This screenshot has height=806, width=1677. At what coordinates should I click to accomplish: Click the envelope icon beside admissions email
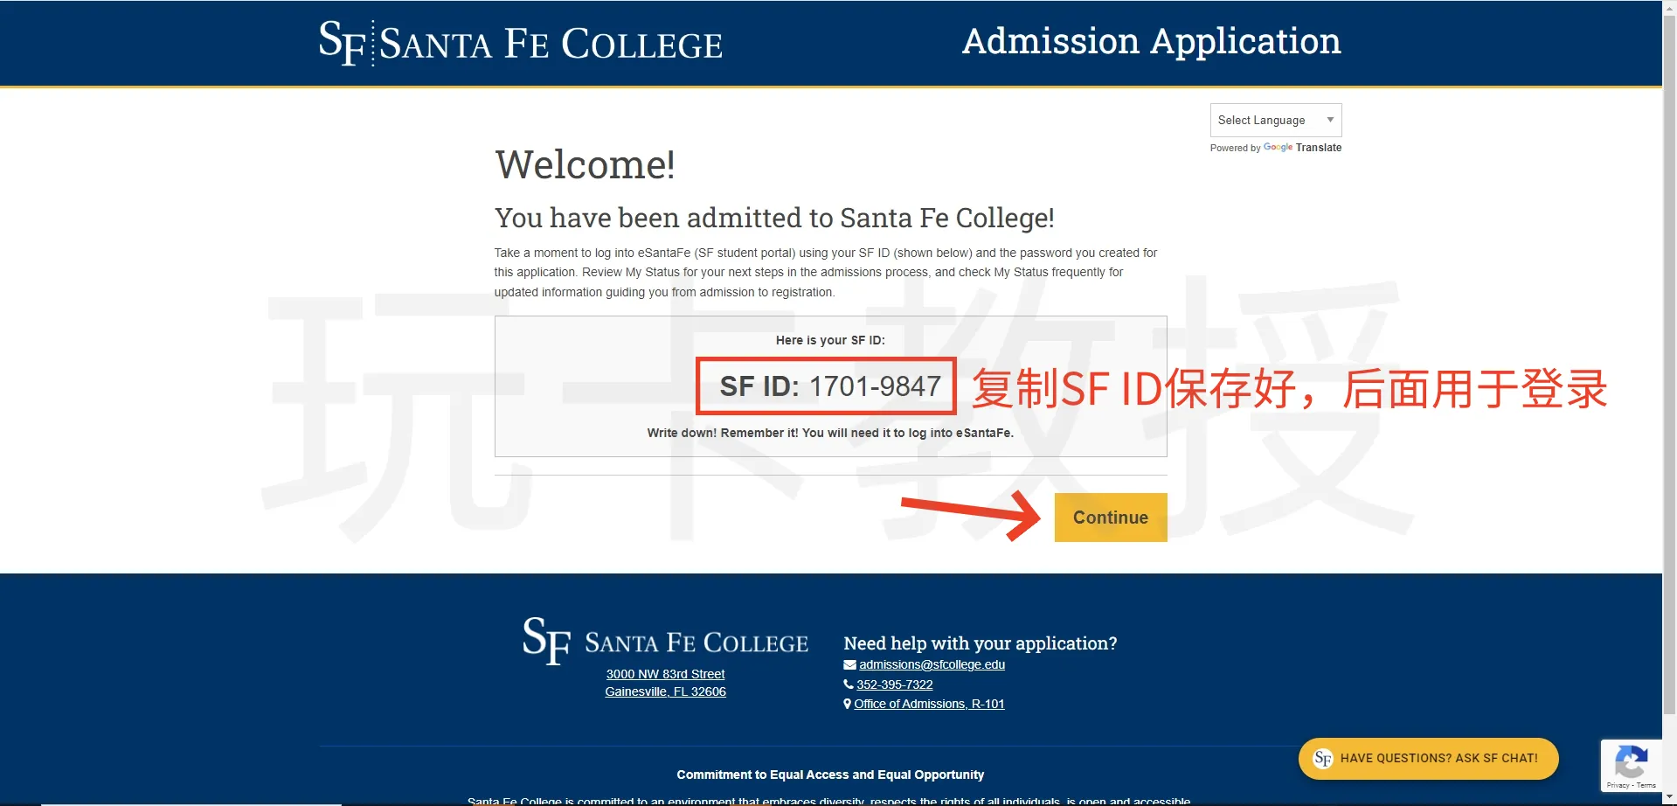849,664
